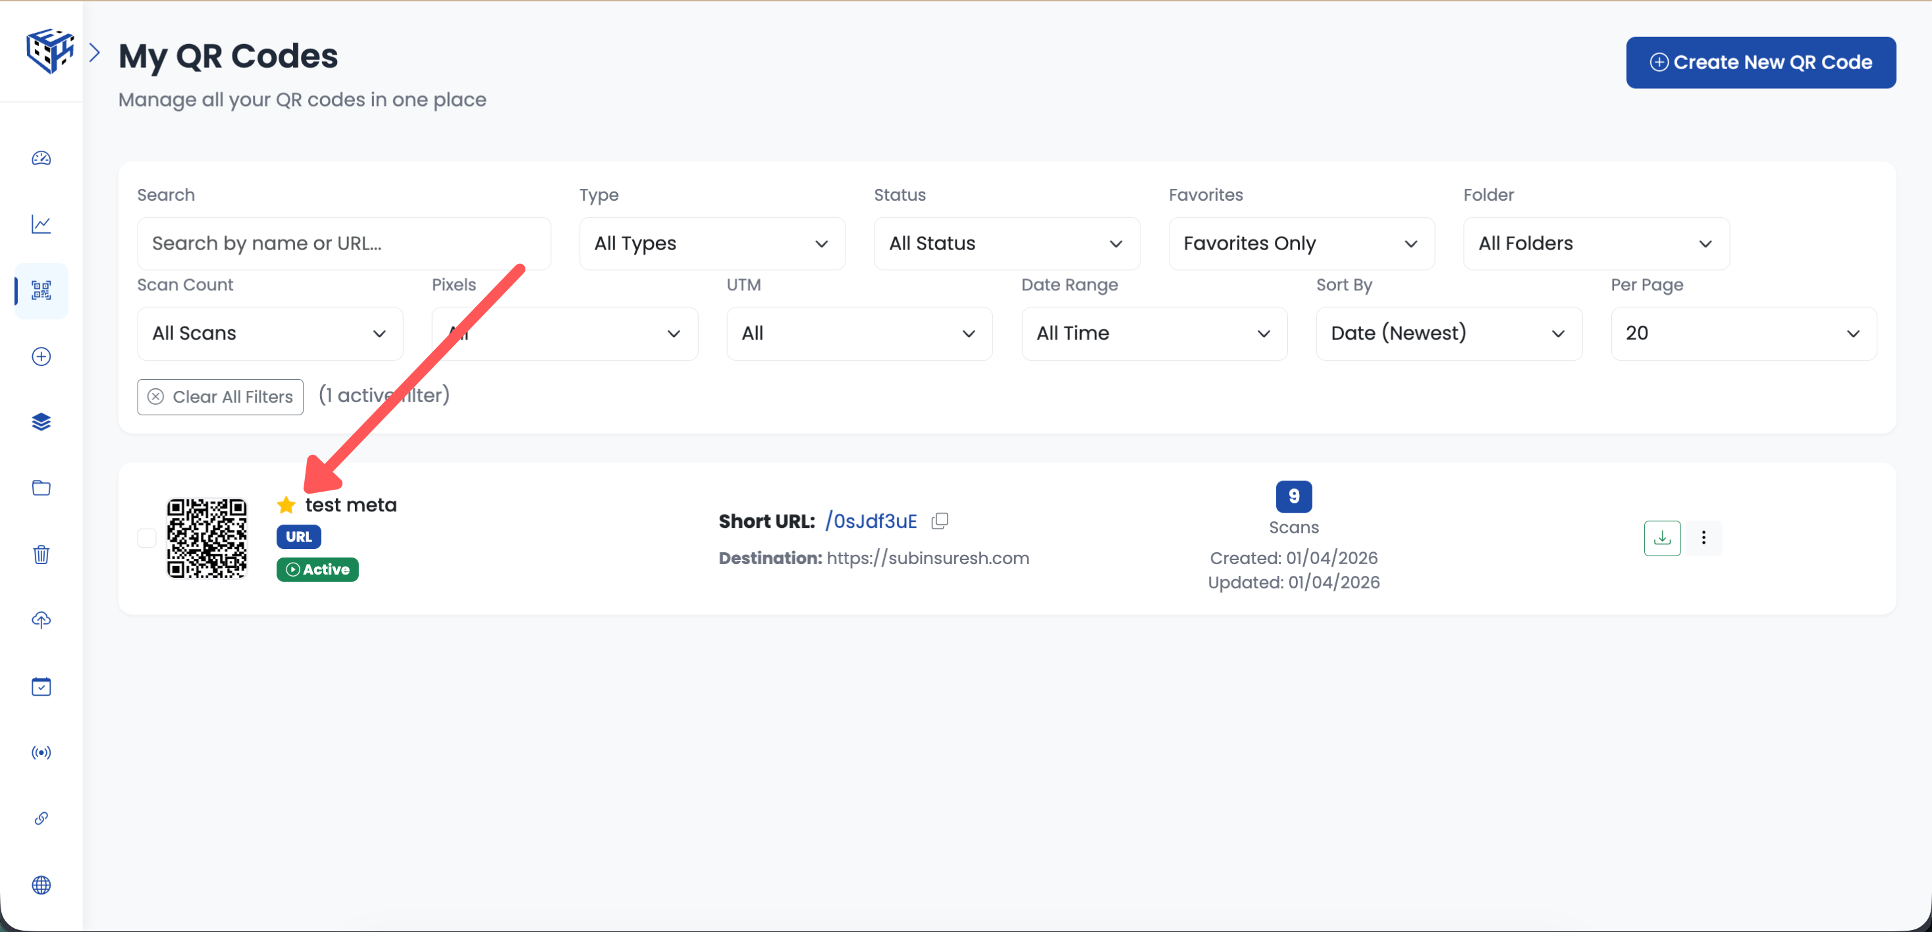Open the layers stack sidebar icon
Viewport: 1932px width, 932px height.
tap(41, 422)
